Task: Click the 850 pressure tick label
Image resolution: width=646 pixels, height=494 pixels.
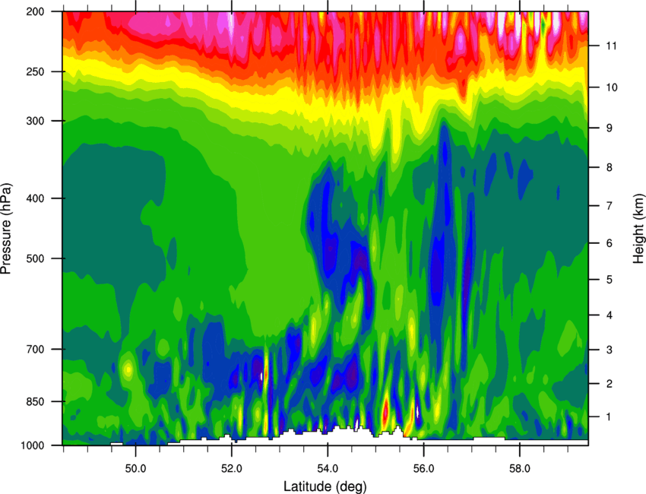Action: pos(36,402)
